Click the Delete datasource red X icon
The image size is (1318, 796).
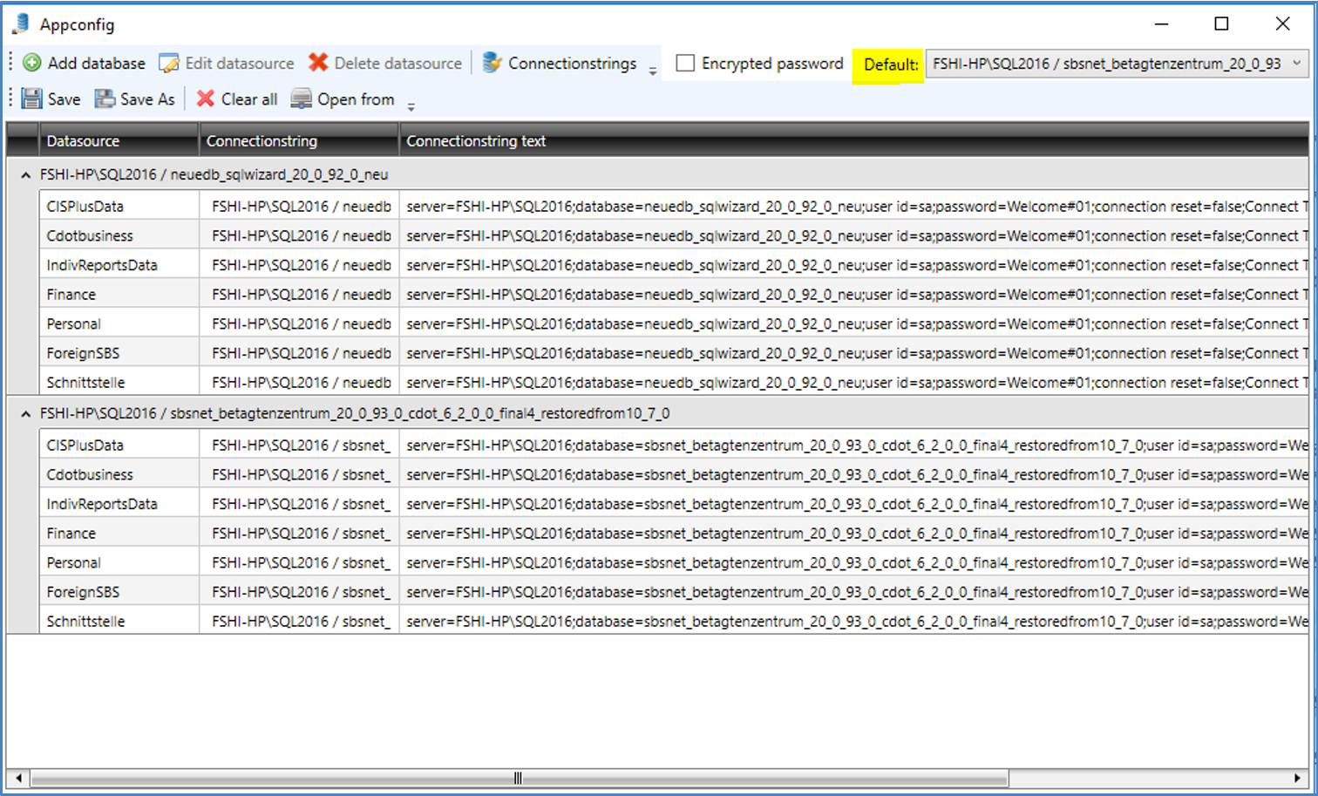coord(318,63)
